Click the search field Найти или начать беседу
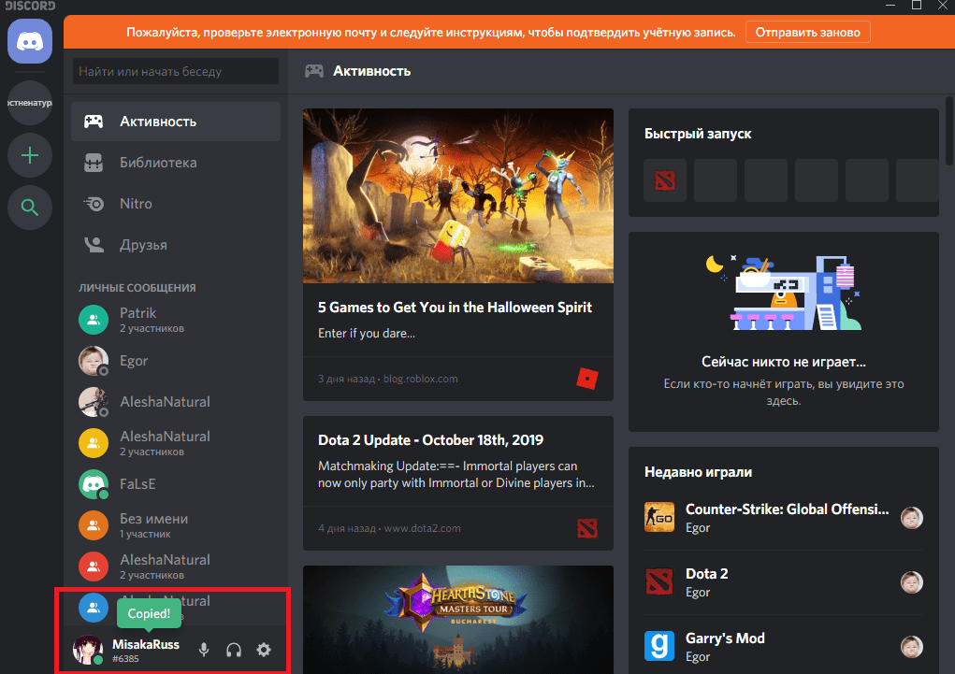 tap(176, 71)
